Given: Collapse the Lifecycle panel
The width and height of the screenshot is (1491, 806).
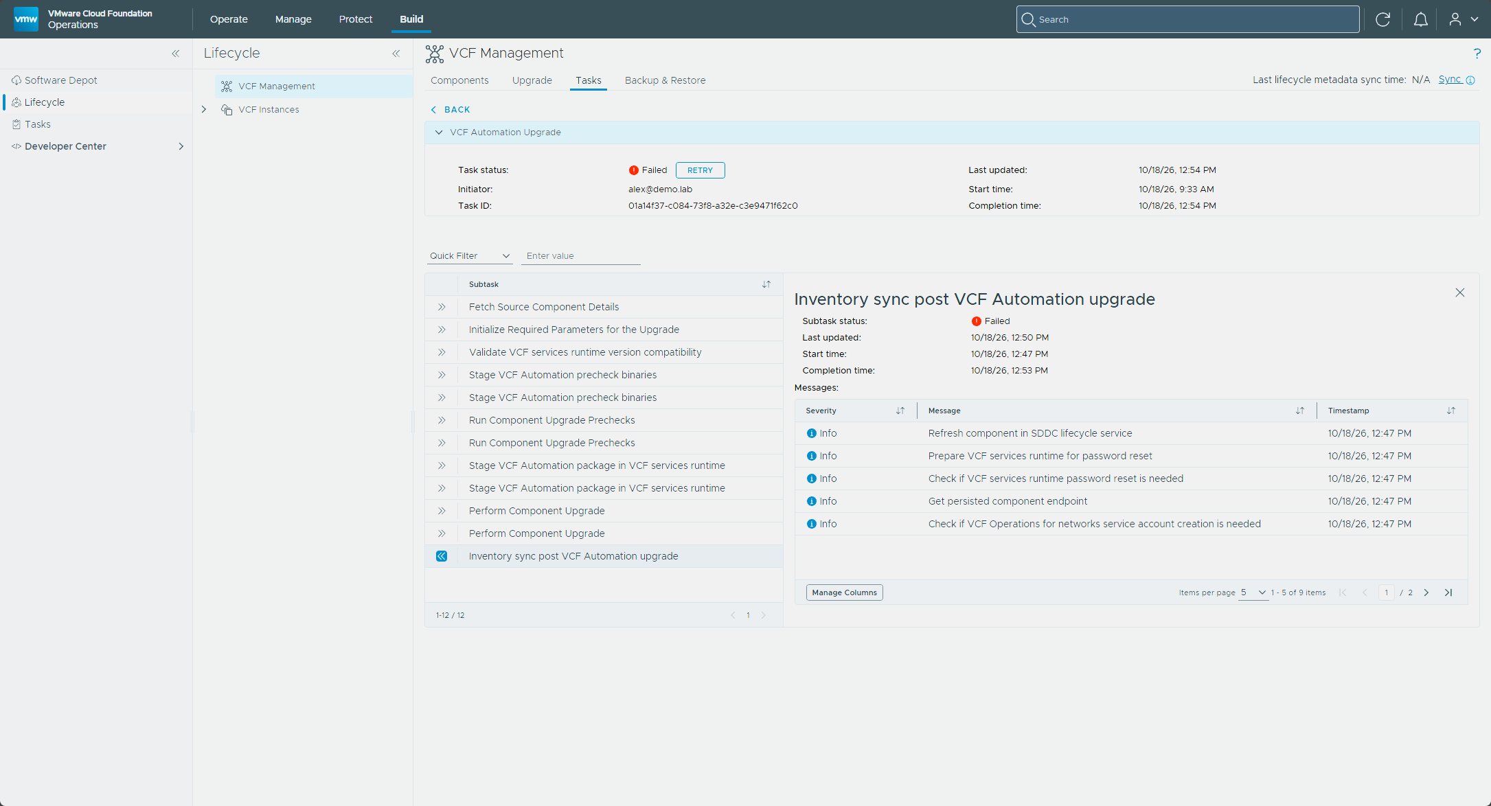Looking at the screenshot, I should (x=396, y=54).
